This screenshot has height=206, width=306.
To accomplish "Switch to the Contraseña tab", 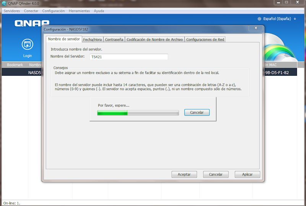I will click(114, 40).
